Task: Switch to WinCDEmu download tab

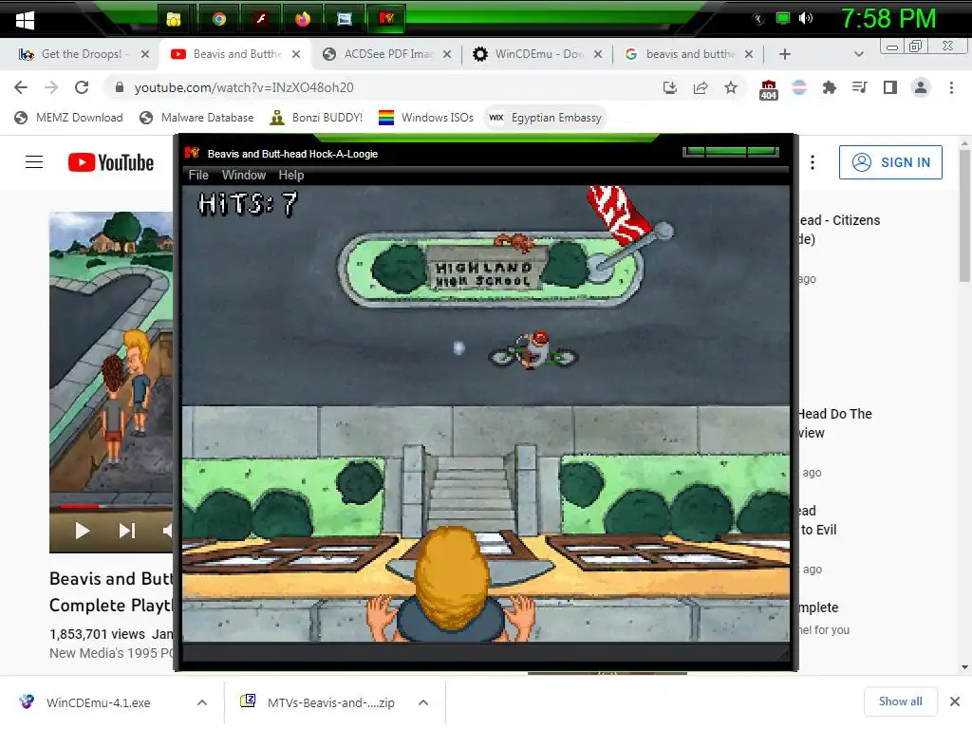Action: tap(538, 54)
